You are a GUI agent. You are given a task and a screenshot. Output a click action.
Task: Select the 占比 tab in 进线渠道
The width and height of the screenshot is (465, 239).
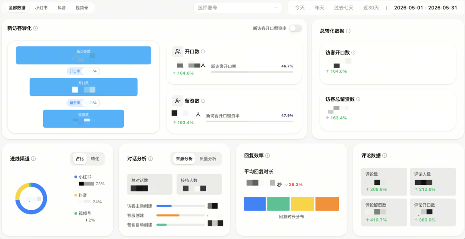point(80,159)
